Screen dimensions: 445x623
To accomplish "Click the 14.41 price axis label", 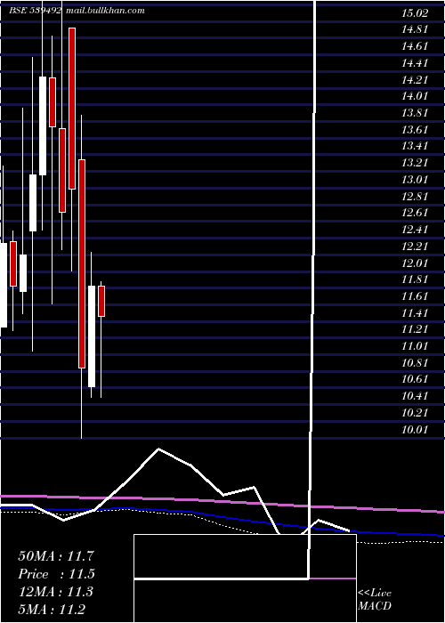I will (415, 63).
